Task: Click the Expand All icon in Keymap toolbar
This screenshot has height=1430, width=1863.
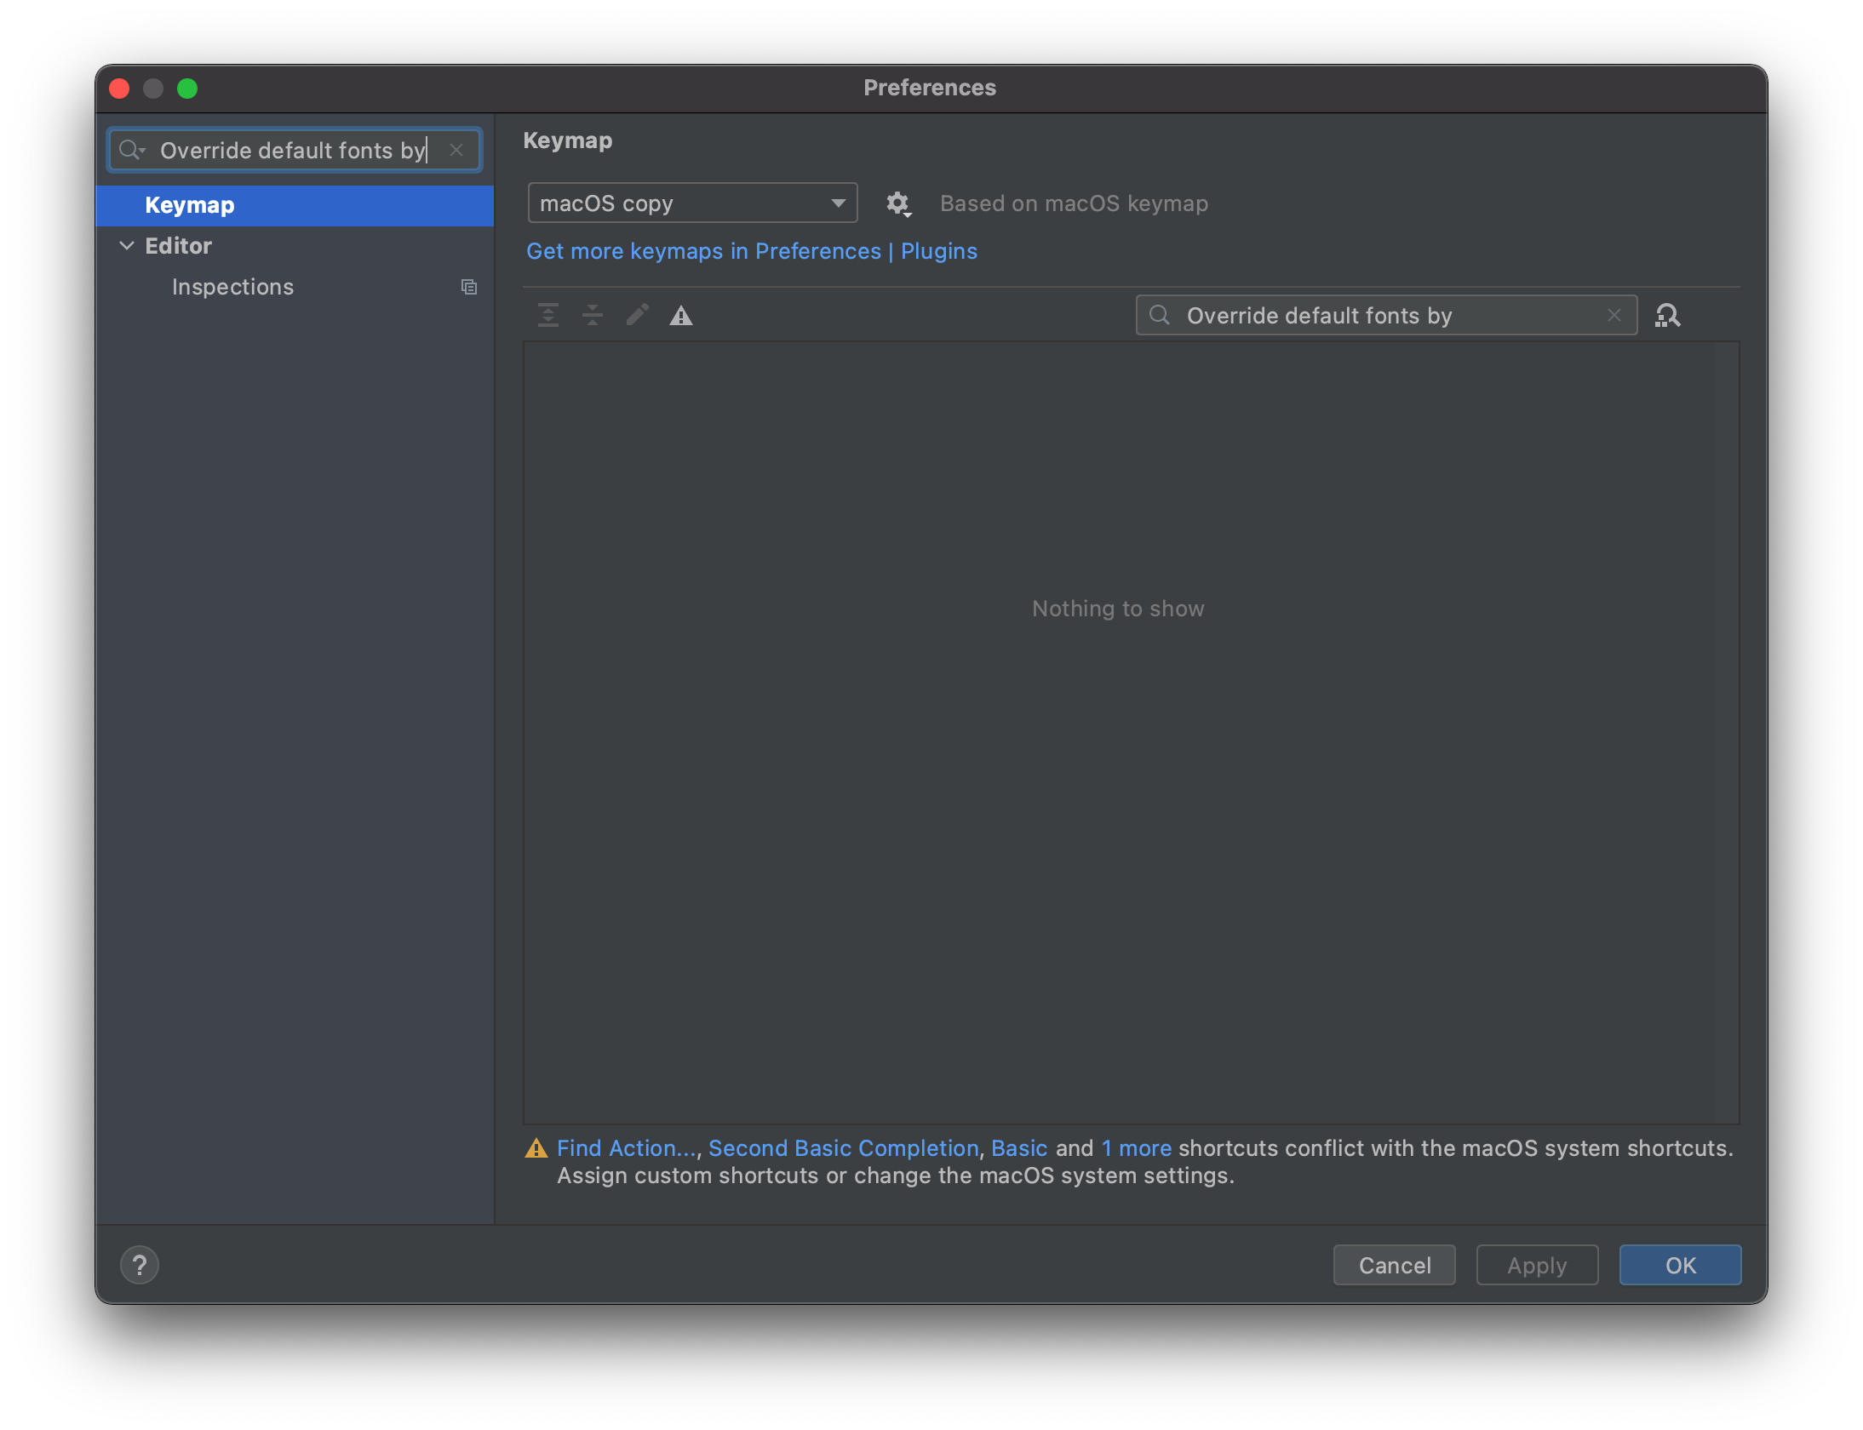Action: [x=548, y=316]
